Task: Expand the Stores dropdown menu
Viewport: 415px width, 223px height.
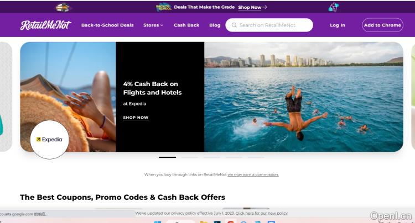Action: (153, 25)
